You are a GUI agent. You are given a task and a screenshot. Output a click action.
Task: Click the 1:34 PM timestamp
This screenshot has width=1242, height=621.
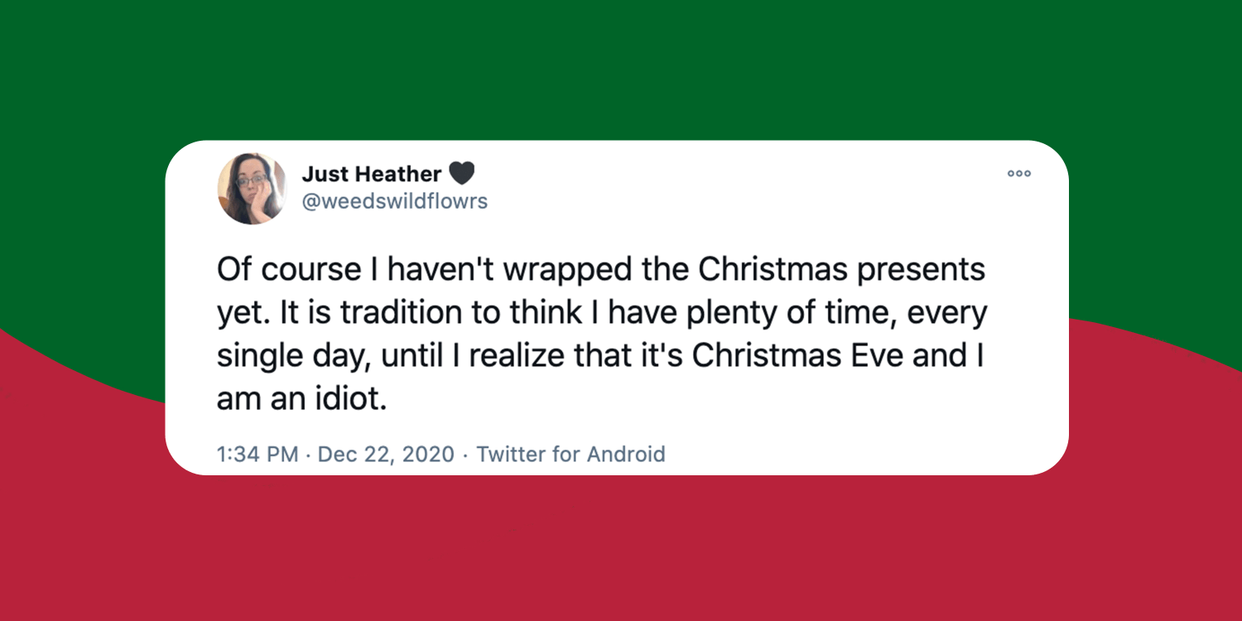[x=257, y=454]
